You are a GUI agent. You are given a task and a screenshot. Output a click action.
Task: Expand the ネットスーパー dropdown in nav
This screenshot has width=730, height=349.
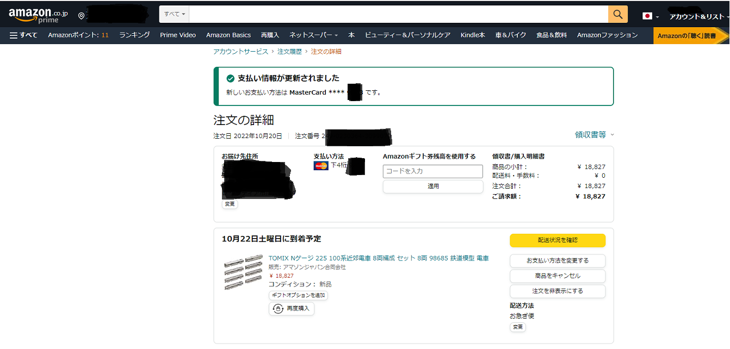tap(313, 35)
